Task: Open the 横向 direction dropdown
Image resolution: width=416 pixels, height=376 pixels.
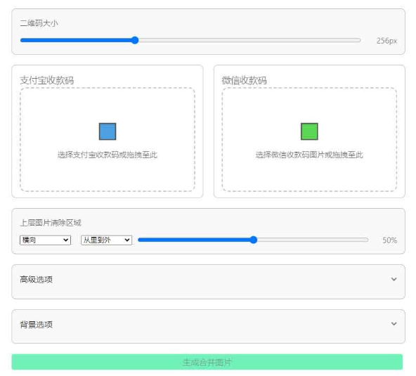Action: 45,240
